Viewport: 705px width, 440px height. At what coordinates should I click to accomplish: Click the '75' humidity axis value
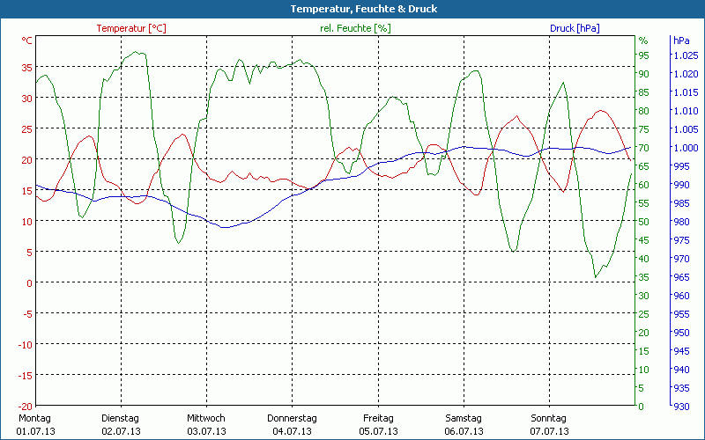point(644,129)
